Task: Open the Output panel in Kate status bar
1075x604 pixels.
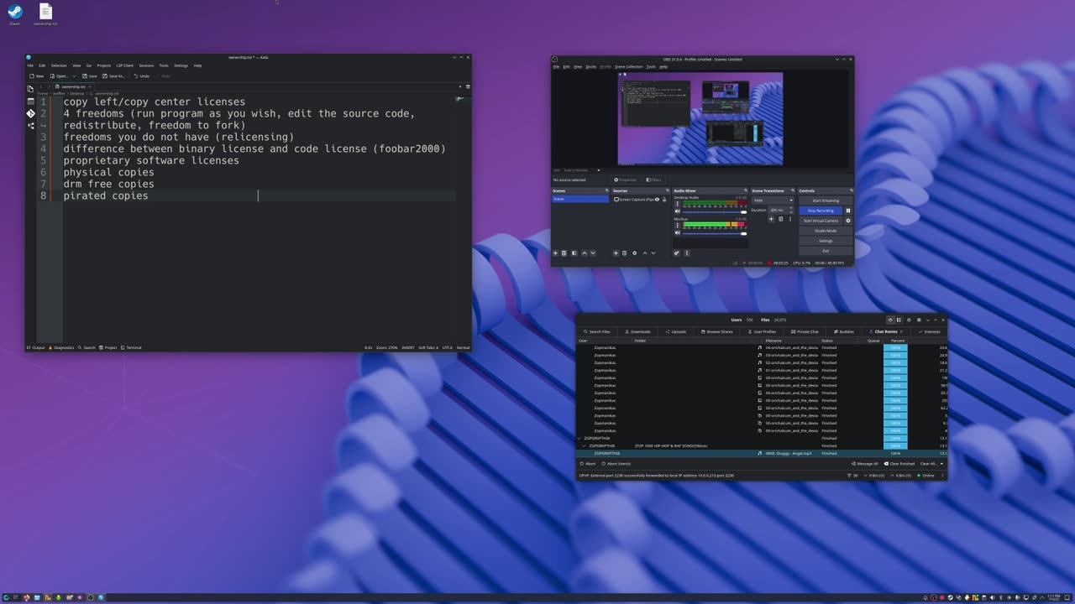Action: tap(36, 347)
